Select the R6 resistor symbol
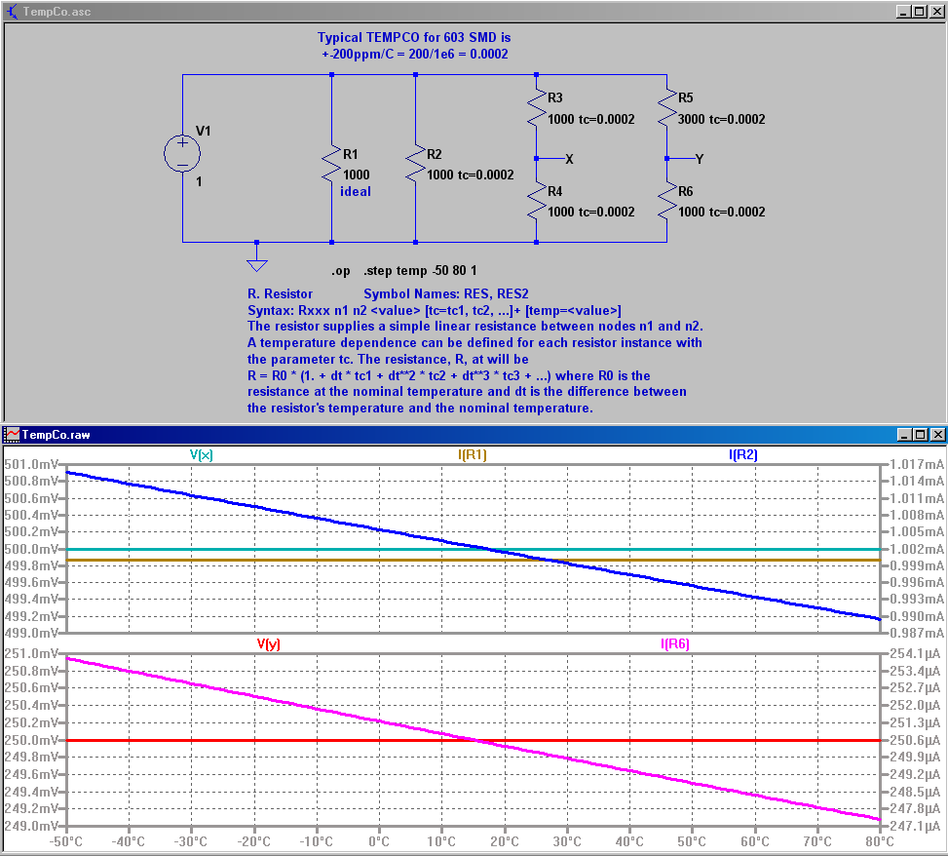 [666, 202]
